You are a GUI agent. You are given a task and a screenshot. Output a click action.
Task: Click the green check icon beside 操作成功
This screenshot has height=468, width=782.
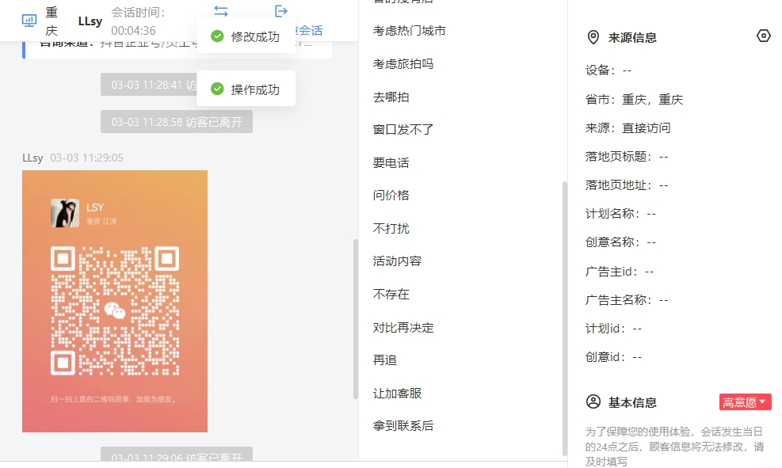pyautogui.click(x=217, y=89)
